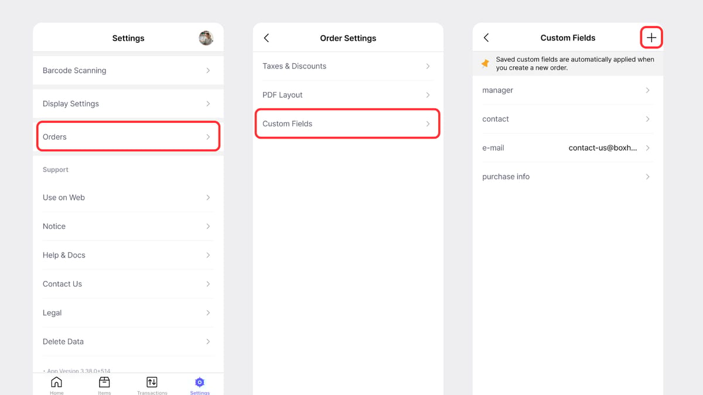Open Display Settings

(128, 104)
